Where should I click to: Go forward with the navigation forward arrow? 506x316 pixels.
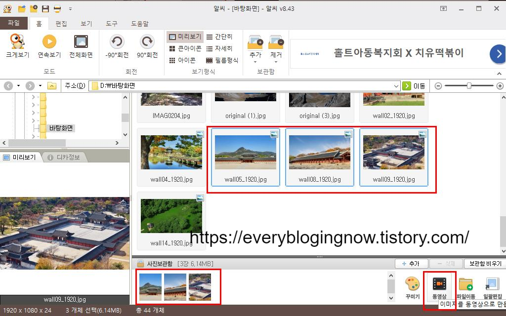(30, 86)
